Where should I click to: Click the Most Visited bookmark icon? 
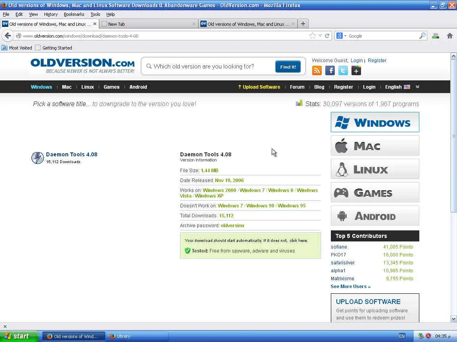[4, 47]
